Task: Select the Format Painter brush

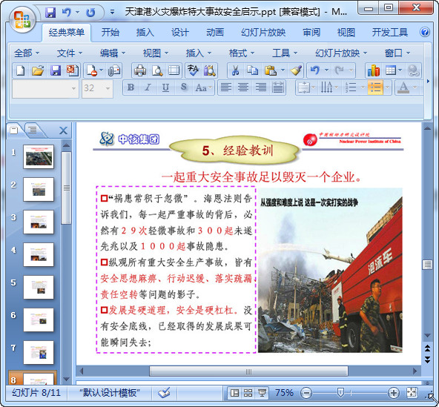Action: coord(296,70)
